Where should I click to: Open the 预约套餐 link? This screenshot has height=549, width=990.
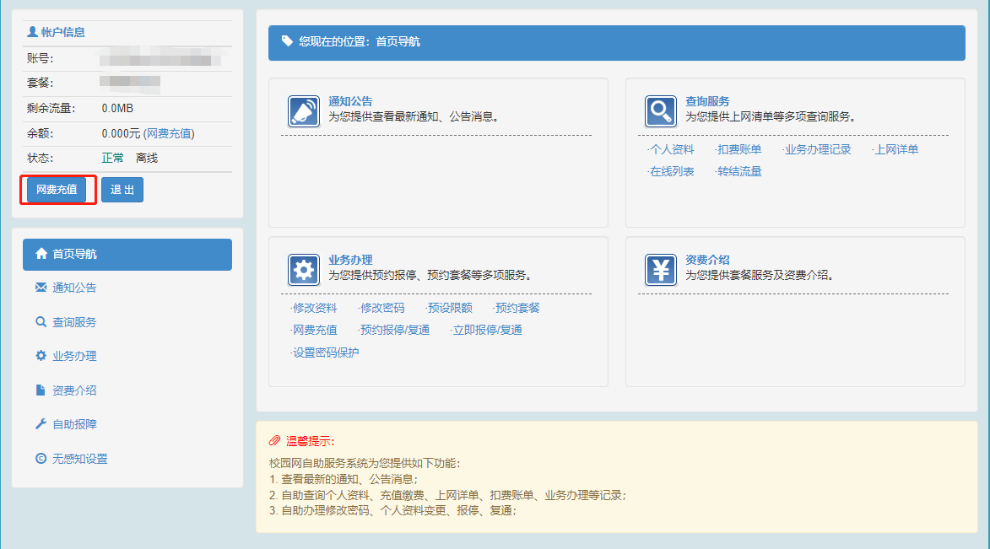pos(517,308)
